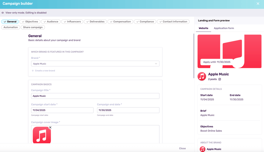Click the Brief value 'Apple Music'
The height and width of the screenshot is (152, 264).
click(x=207, y=115)
